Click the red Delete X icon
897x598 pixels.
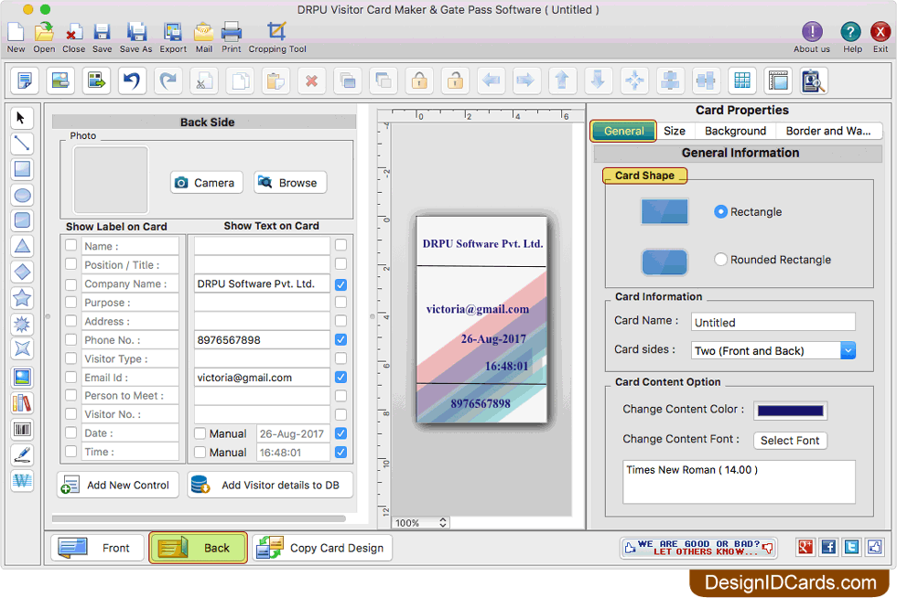311,80
